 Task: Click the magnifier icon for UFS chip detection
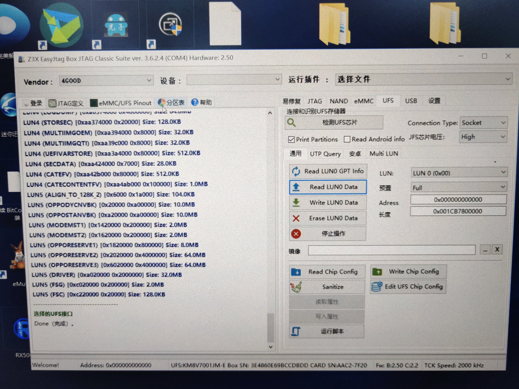291,123
